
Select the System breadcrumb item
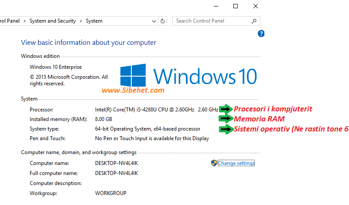pyautogui.click(x=94, y=21)
